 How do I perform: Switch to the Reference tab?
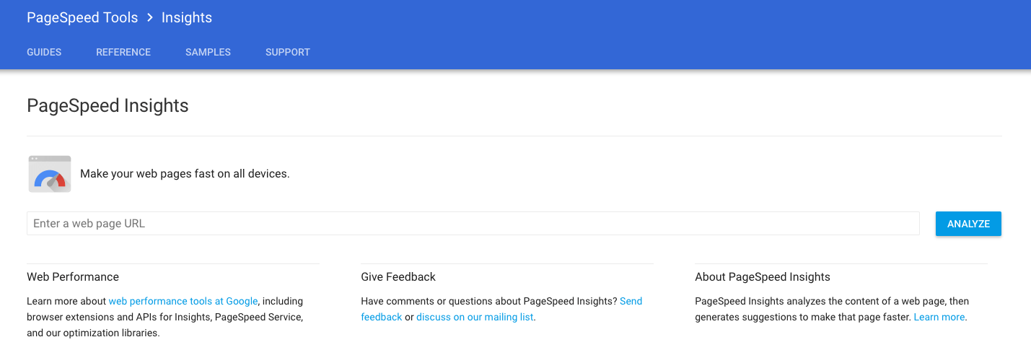click(x=123, y=52)
